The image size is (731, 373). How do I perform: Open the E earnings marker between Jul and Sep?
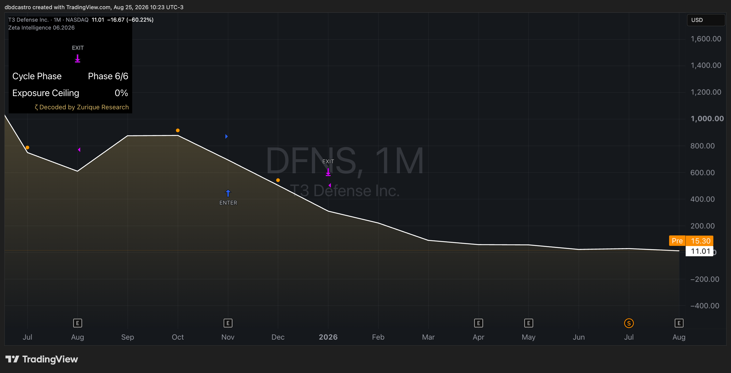tap(77, 323)
